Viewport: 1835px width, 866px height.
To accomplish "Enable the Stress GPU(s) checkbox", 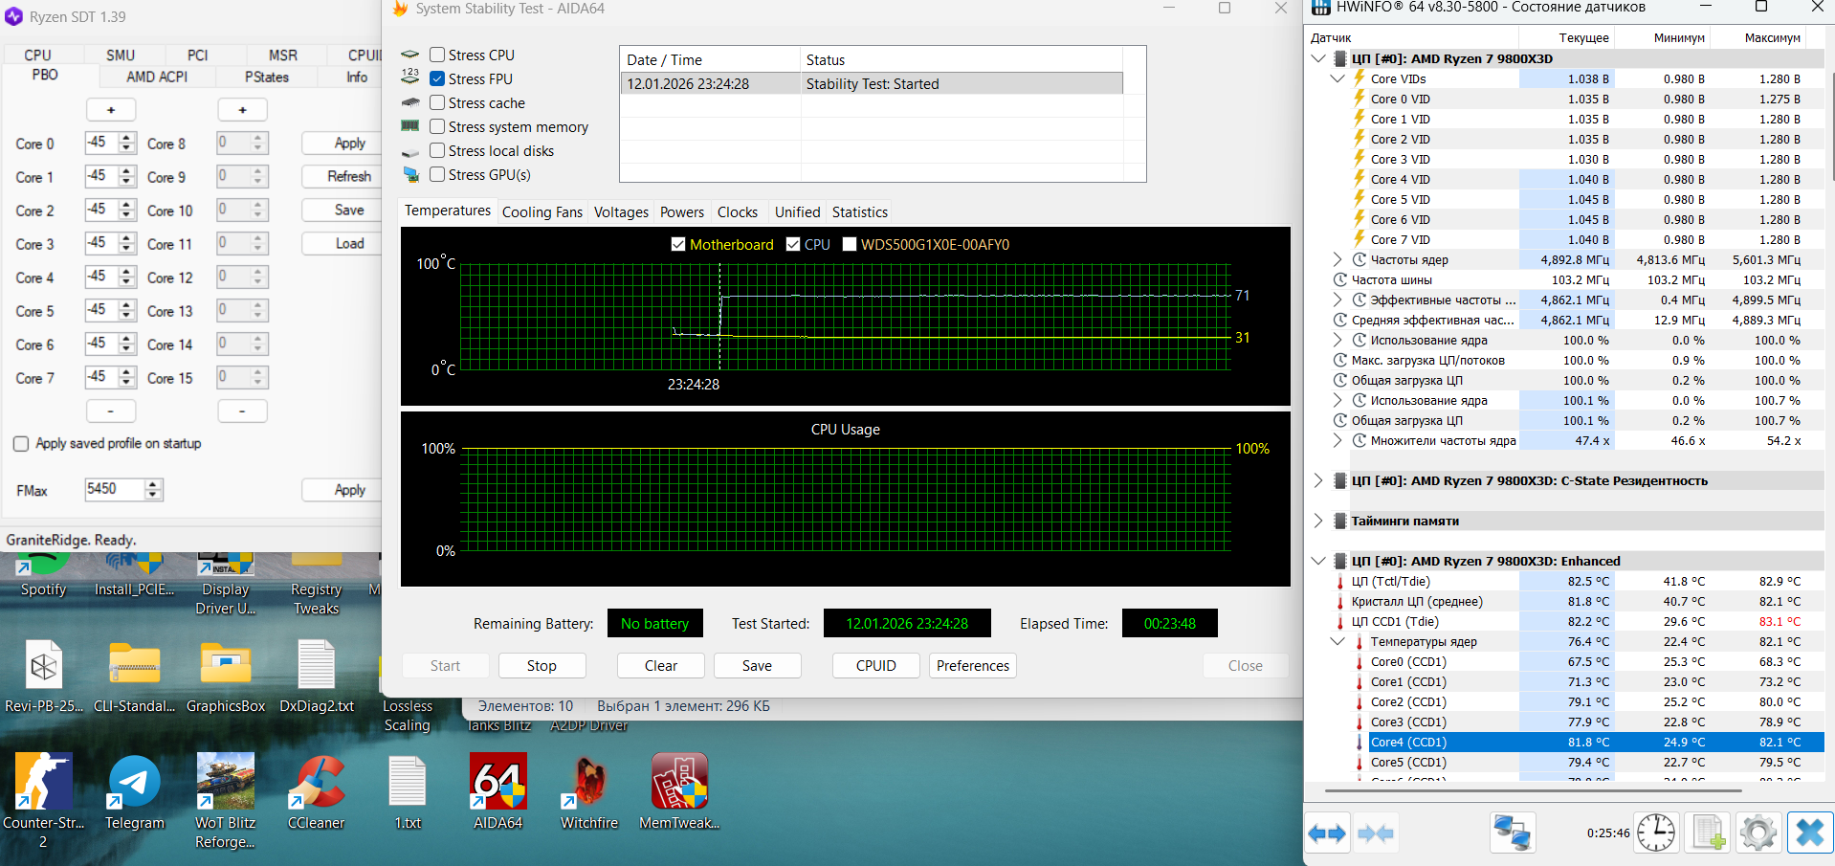I will coord(437,174).
